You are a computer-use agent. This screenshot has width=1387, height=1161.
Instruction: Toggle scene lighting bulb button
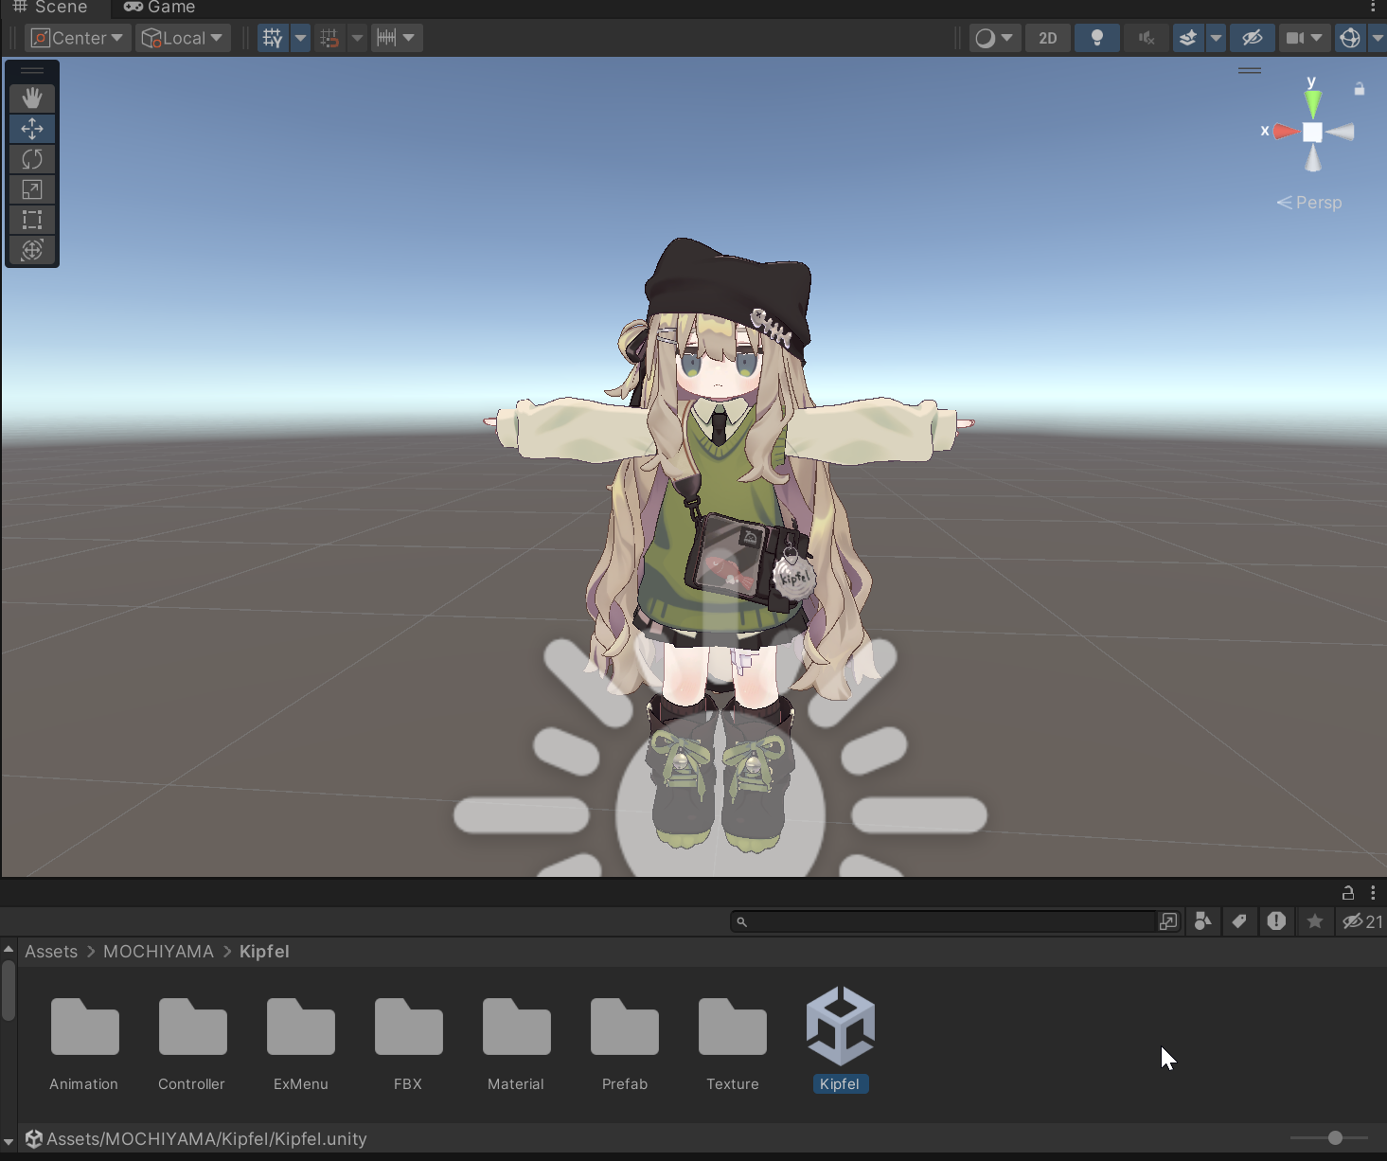[x=1096, y=38]
